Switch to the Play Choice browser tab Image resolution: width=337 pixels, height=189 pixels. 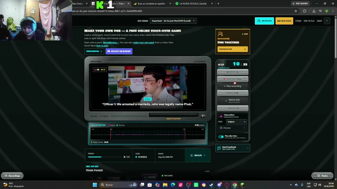[x=80, y=4]
